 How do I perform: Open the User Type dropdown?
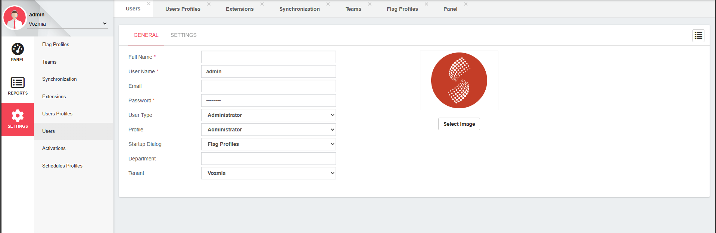[x=268, y=115]
